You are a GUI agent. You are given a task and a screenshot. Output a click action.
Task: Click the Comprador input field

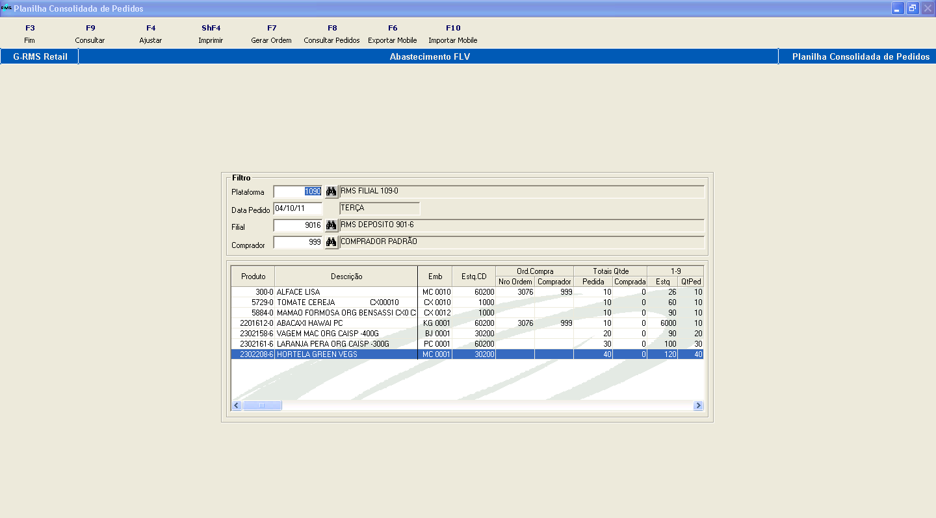point(298,242)
